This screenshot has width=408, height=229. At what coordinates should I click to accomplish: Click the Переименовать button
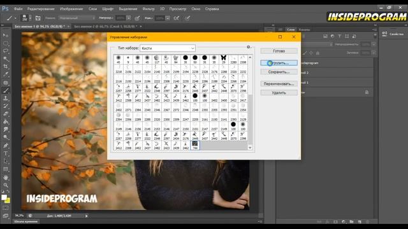(x=279, y=84)
